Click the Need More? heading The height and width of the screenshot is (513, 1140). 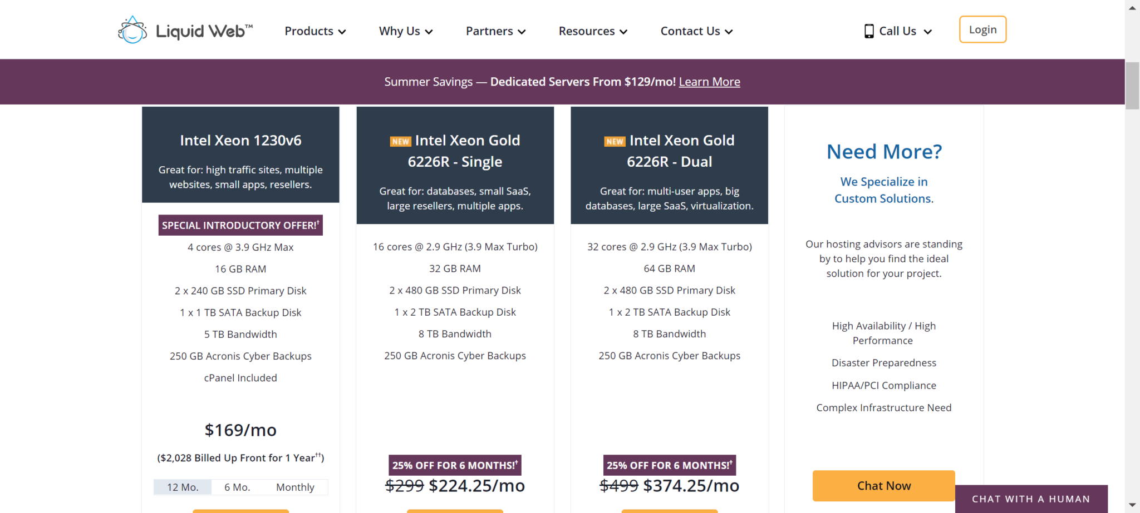[x=884, y=151]
